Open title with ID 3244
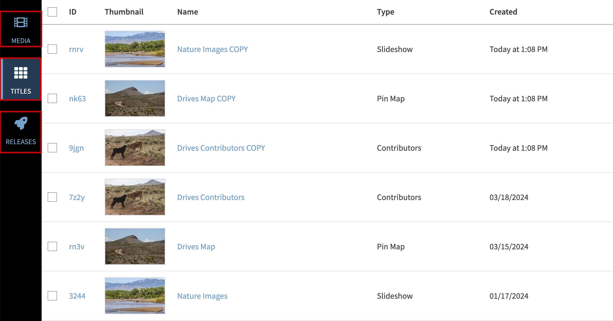The height and width of the screenshot is (321, 613). coord(77,296)
